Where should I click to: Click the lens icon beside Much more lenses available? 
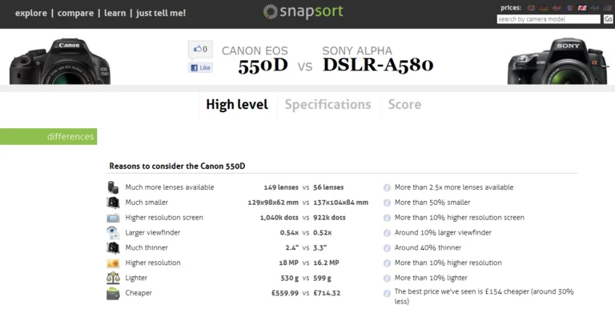pyautogui.click(x=113, y=187)
